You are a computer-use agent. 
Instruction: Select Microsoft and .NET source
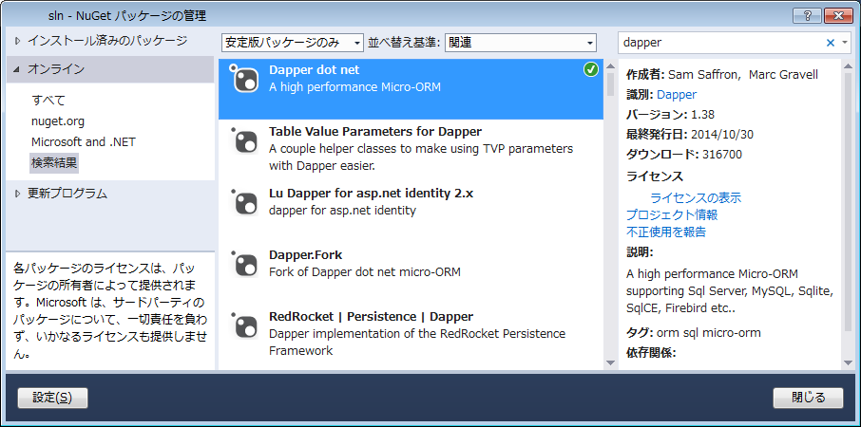point(84,141)
